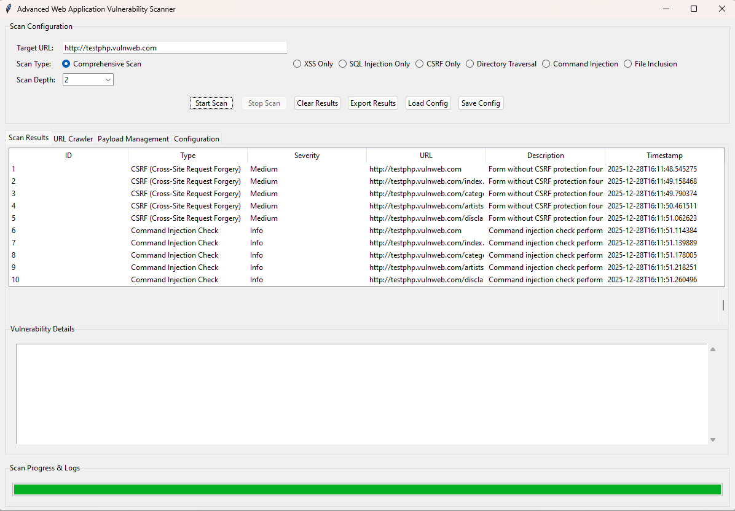Click the Load Config button
Viewport: 735px width, 511px height.
(x=428, y=103)
